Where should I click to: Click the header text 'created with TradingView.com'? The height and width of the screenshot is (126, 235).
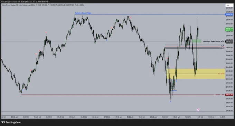(22, 2)
